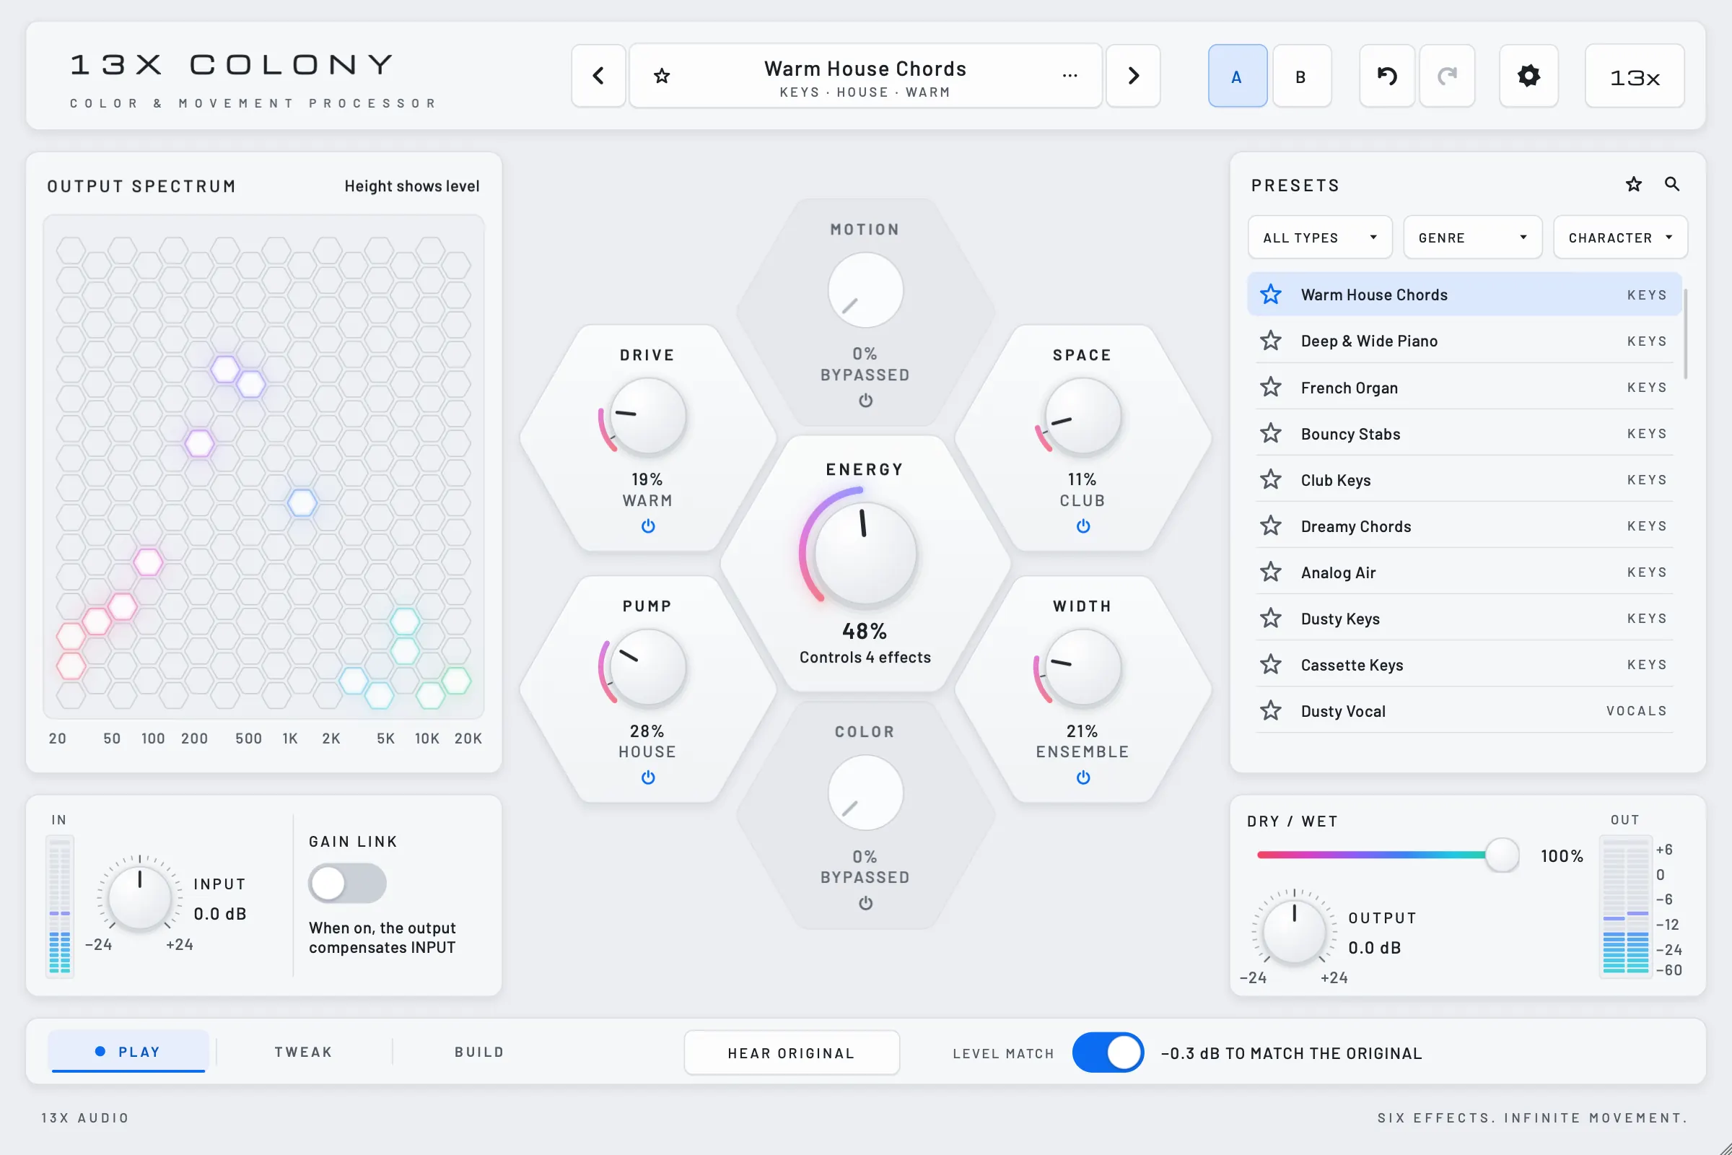Open settings gear

1528,76
